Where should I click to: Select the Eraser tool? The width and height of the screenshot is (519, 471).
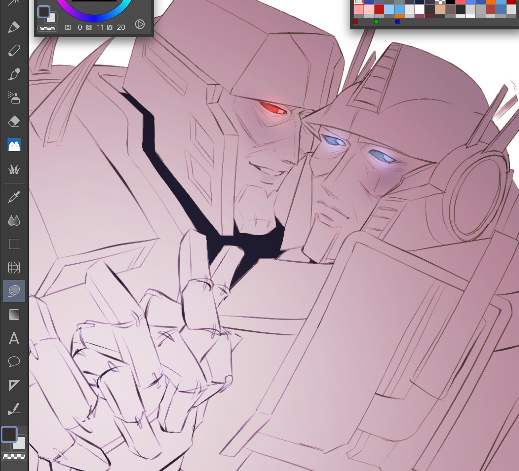click(14, 122)
